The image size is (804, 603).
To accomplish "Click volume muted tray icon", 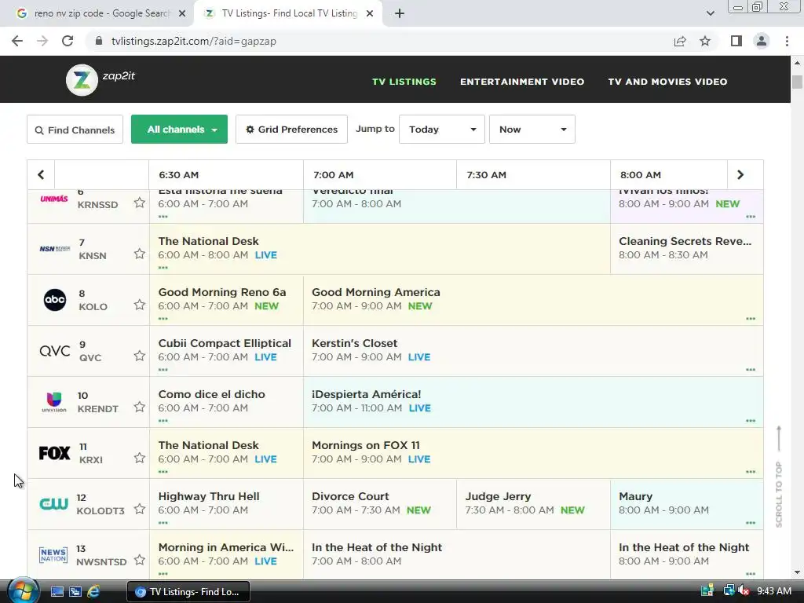I will (x=744, y=591).
